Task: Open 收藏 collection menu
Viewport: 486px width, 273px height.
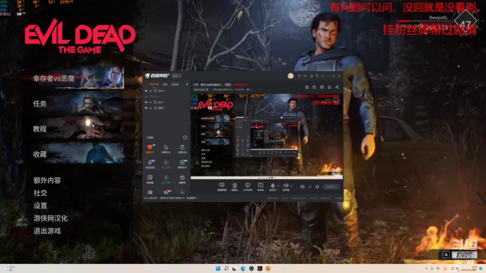Action: point(78,153)
